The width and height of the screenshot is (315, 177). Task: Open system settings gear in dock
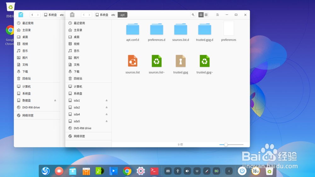point(140,171)
